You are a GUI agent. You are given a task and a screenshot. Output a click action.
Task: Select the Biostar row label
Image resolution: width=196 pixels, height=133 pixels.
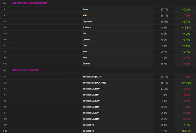(x=87, y=63)
